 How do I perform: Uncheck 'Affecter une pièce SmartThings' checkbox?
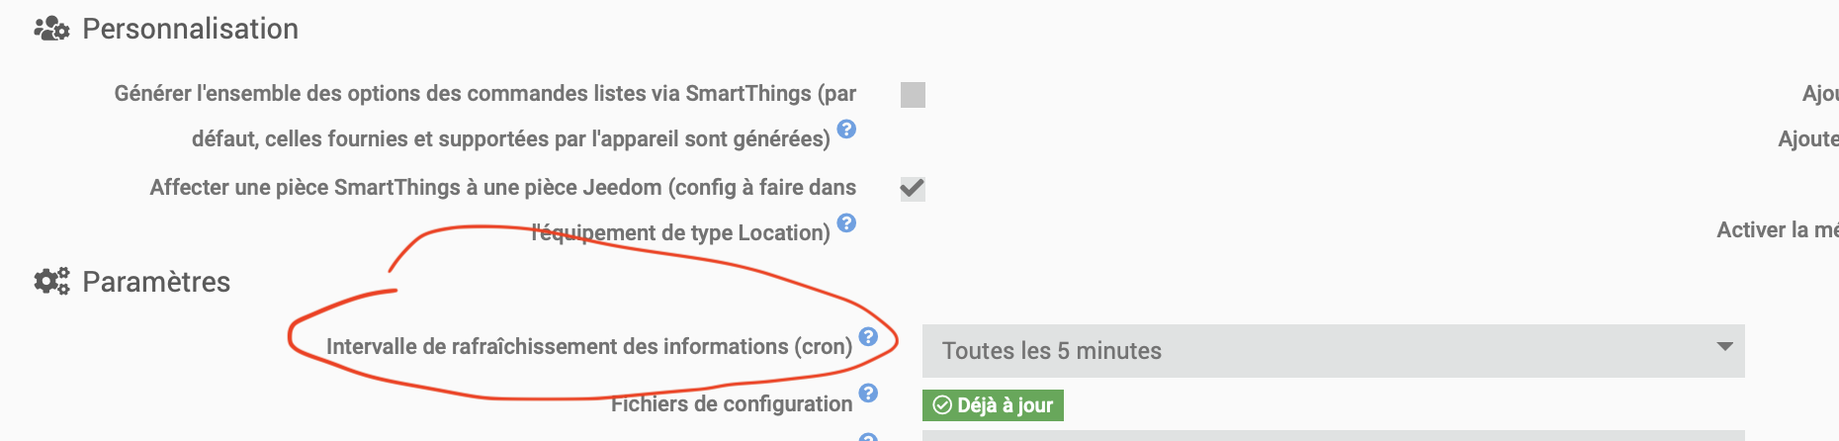[x=913, y=188]
